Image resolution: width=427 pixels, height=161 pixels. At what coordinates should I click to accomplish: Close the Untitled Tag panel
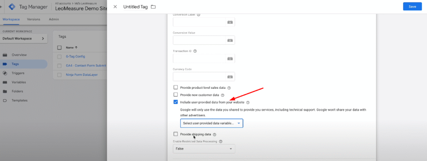115,7
